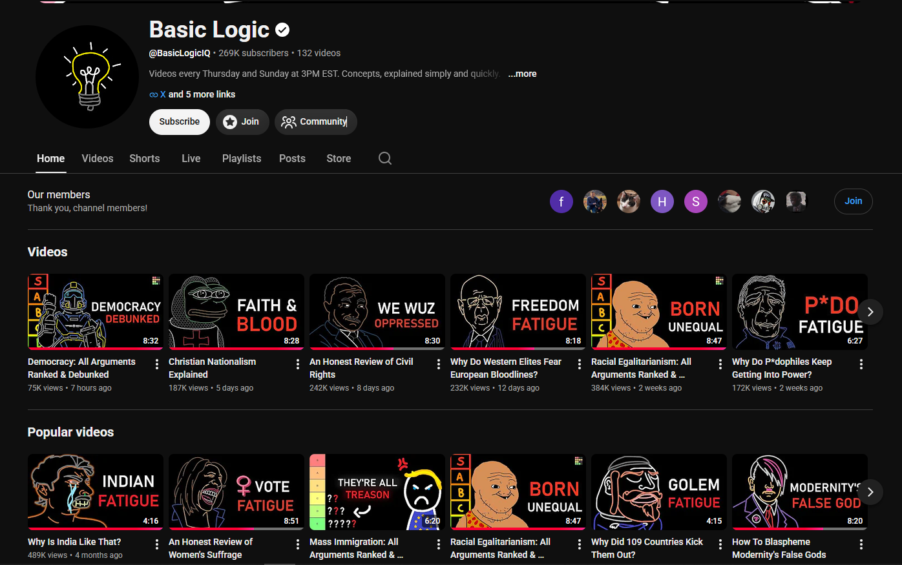The width and height of the screenshot is (902, 565).
Task: Click the magenta 'S' member avatar
Action: click(696, 201)
